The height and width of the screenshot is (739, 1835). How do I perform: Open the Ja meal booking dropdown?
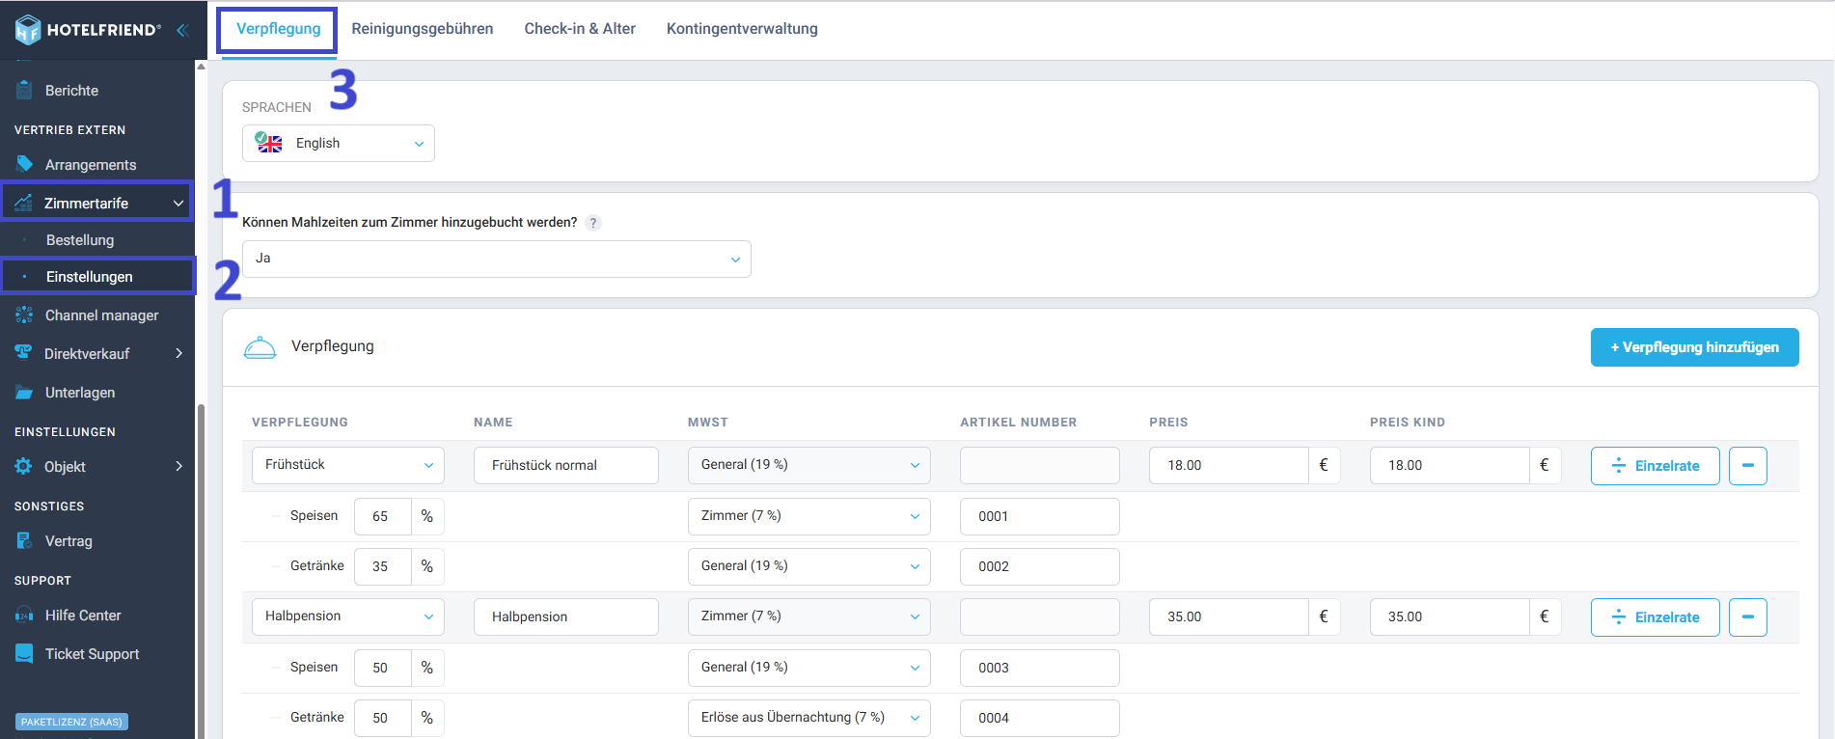(x=496, y=259)
